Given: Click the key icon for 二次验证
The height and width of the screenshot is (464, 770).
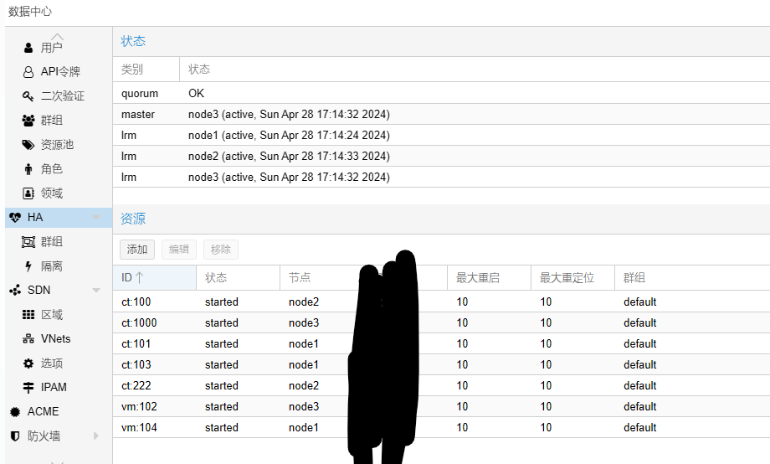Looking at the screenshot, I should [28, 96].
